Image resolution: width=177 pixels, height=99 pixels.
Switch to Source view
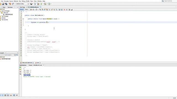click(22, 10)
